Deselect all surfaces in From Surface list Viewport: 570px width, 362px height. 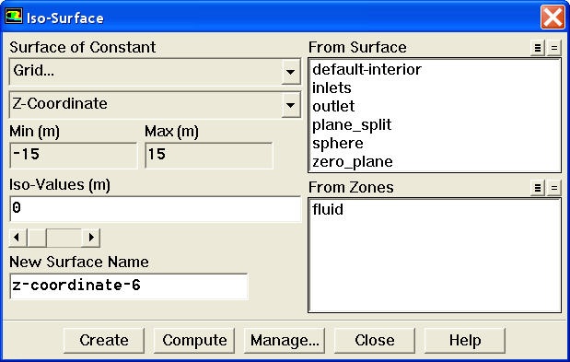pos(554,48)
